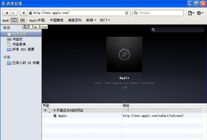Click the history list scrollbar up arrow
This screenshot has height=140, width=207.
[x=205, y=110]
